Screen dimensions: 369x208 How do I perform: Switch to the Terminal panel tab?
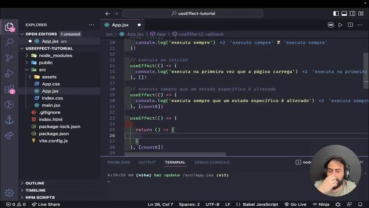(175, 162)
